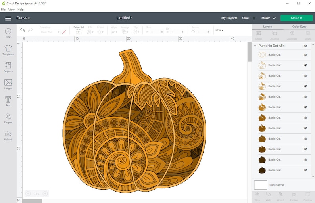Open the Arrange dropdown
The height and width of the screenshot is (203, 315).
click(125, 32)
